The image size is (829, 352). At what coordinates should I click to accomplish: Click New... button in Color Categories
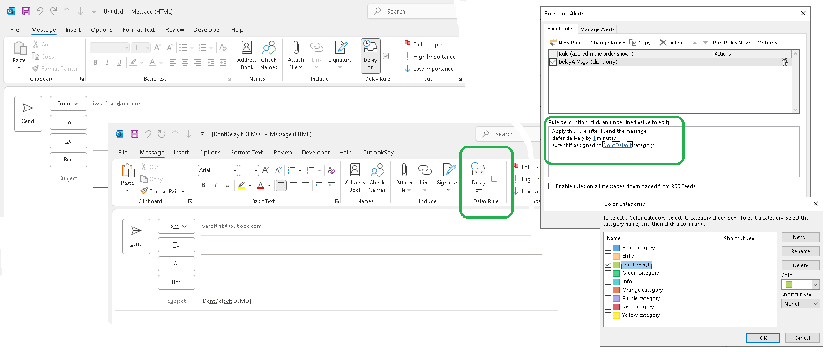(800, 237)
